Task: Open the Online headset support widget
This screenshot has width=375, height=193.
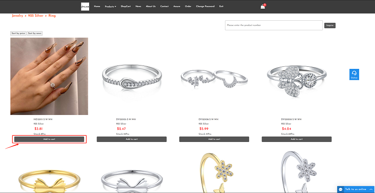Action: (x=354, y=74)
